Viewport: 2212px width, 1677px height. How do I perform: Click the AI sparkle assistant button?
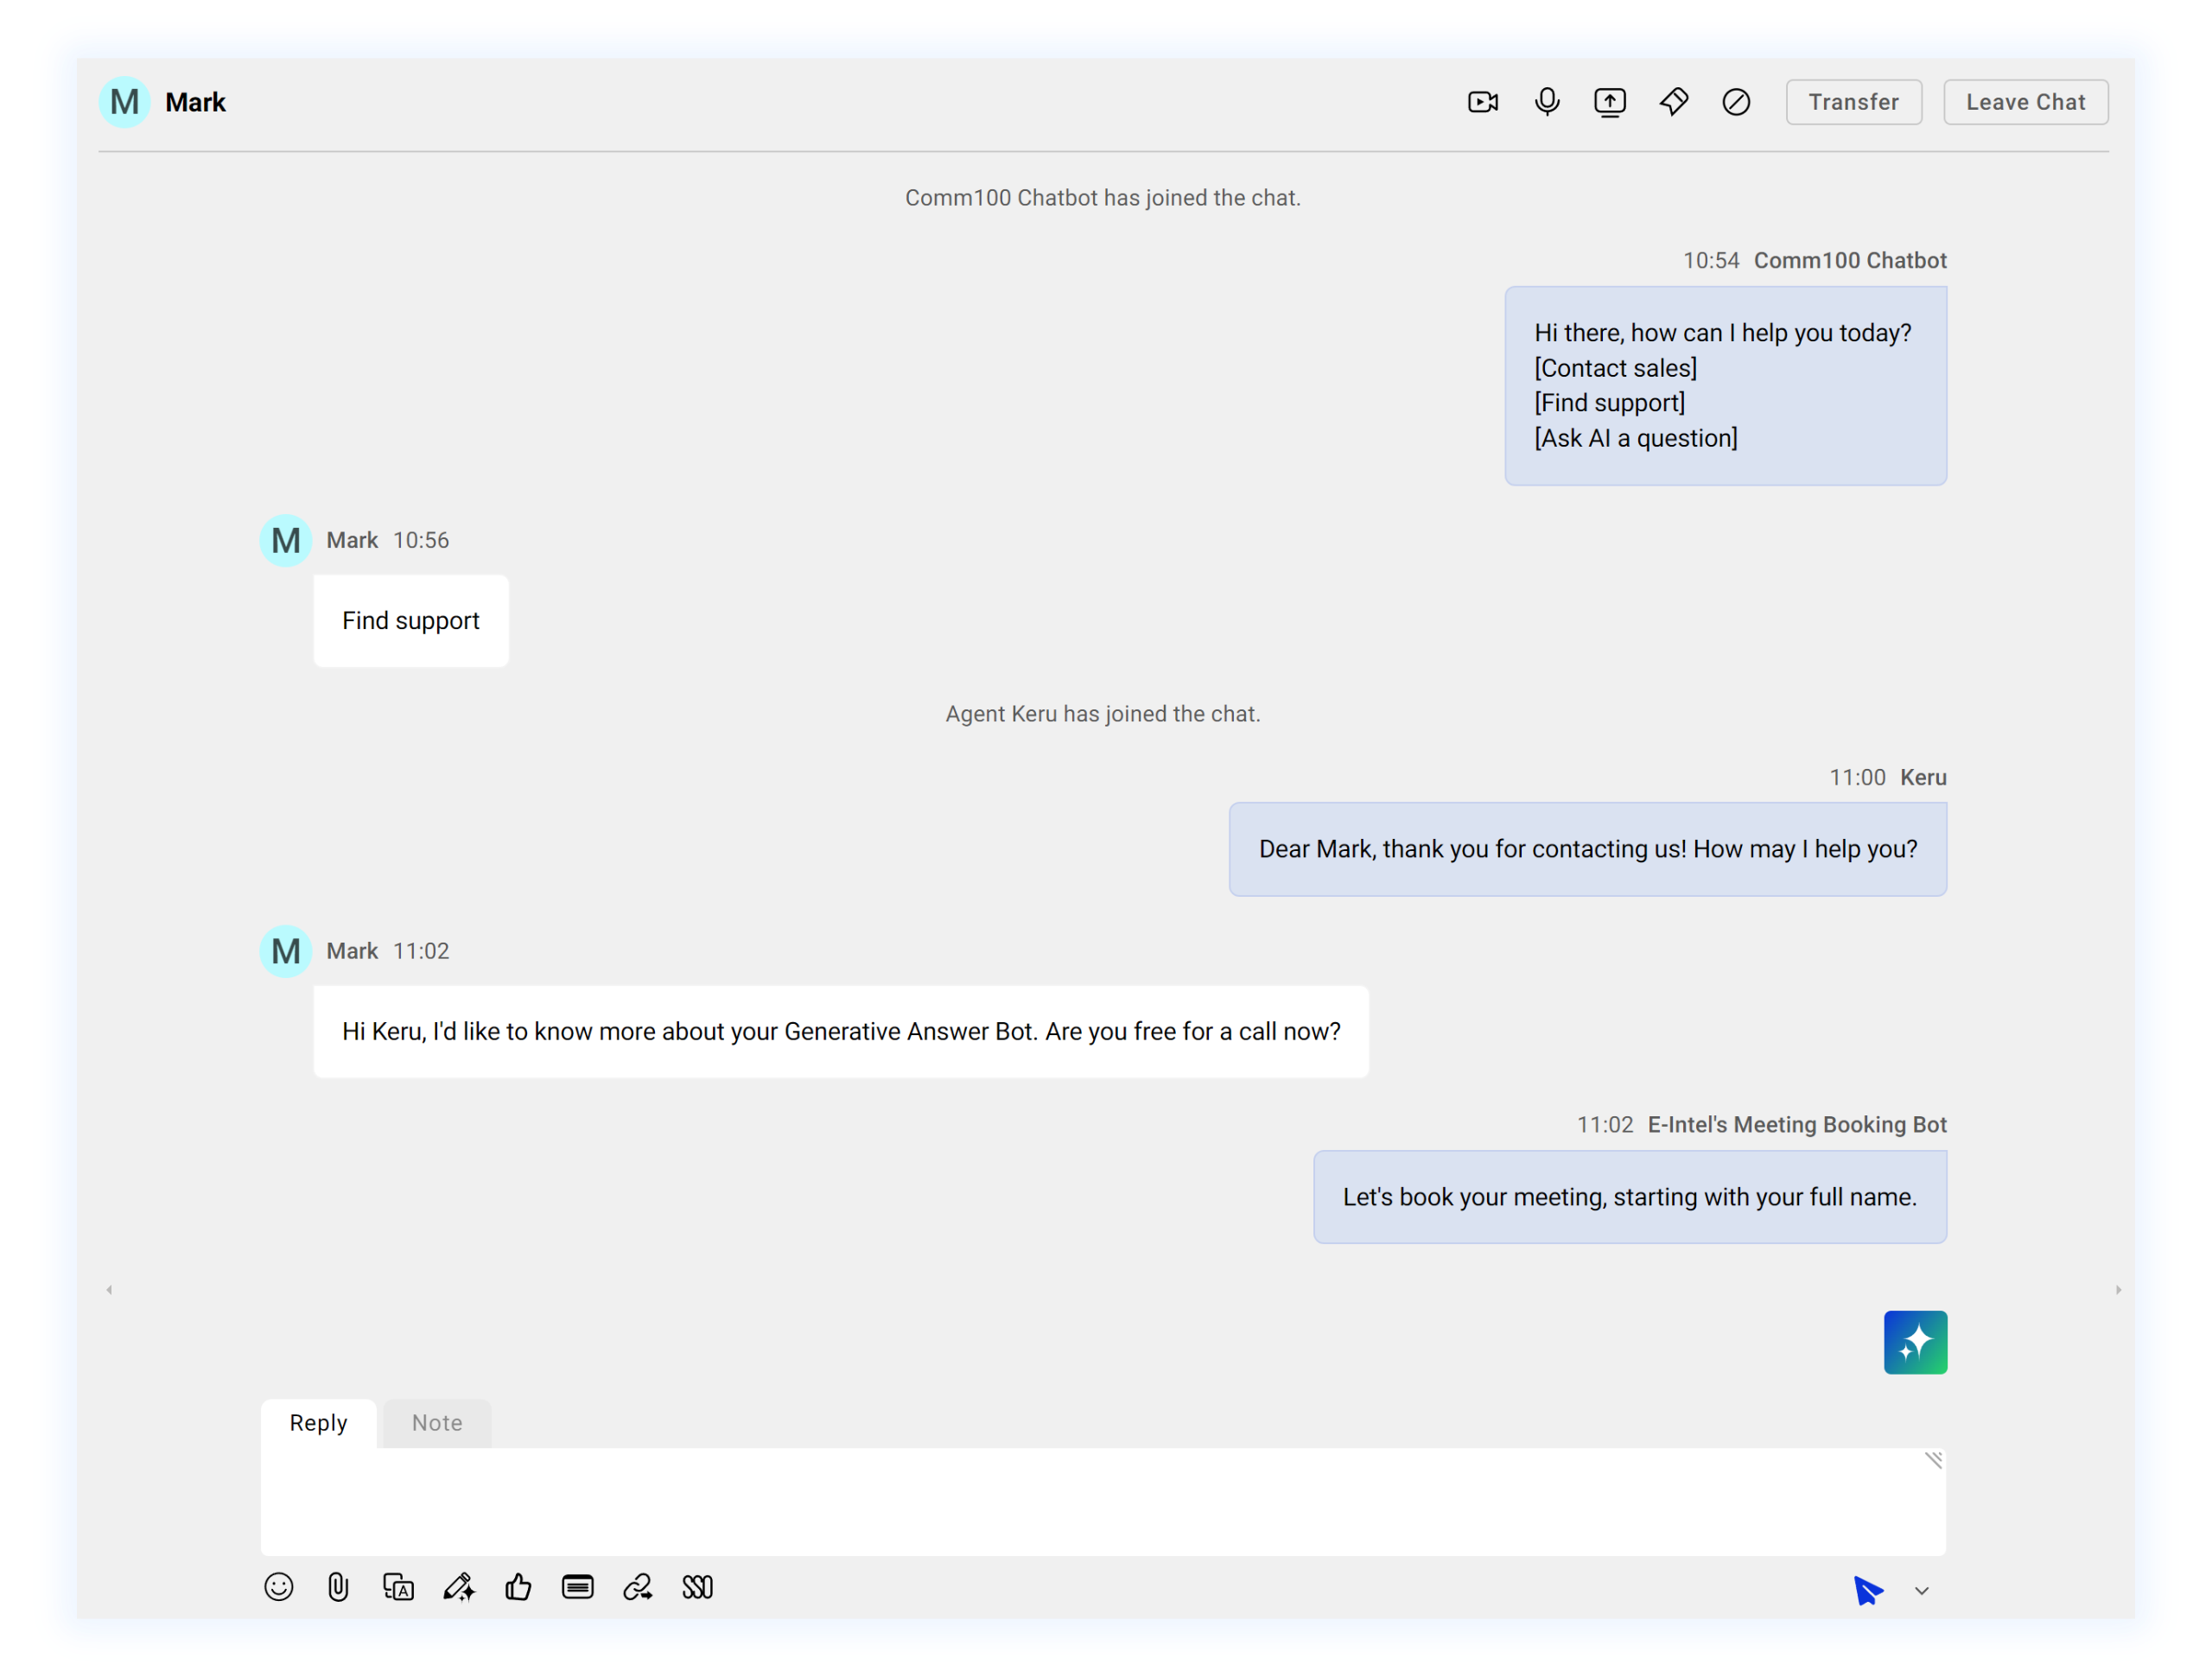click(1915, 1341)
